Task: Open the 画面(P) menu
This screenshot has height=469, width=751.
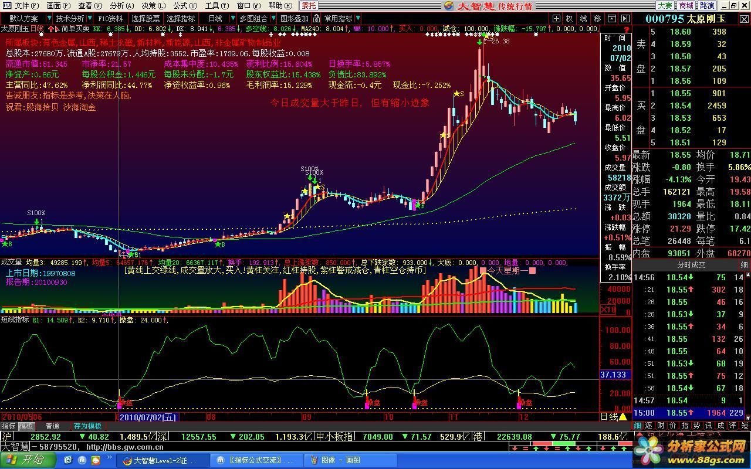Action: (x=57, y=5)
